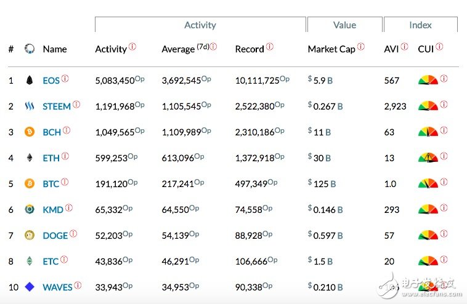The height and width of the screenshot is (304, 467).
Task: Click the CUI gauge in DOGE row
Action: coord(428,235)
